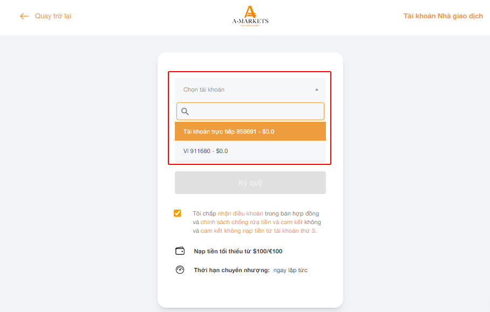Go back via 'Quay trở lại' link
Viewport: 490px width, 312px height.
(53, 16)
